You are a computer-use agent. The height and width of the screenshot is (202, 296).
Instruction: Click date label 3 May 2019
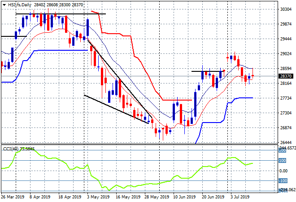pyautogui.click(x=98, y=197)
